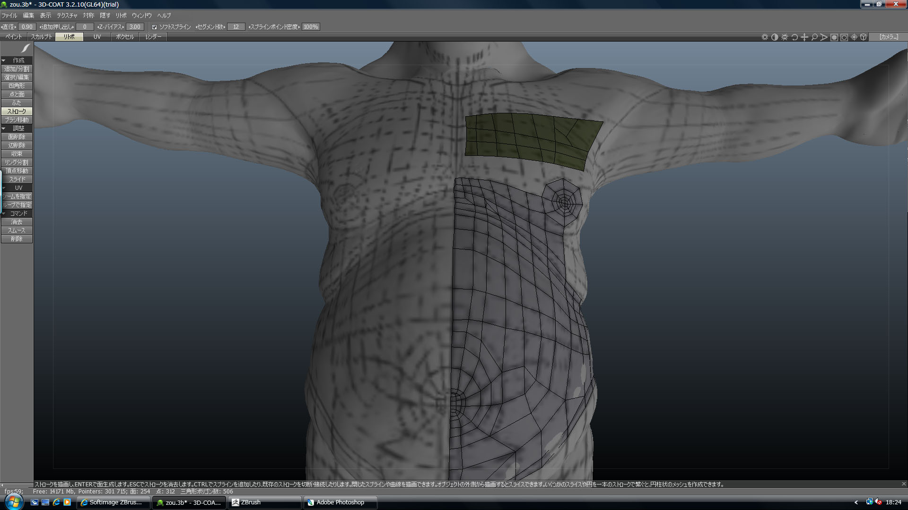Image resolution: width=908 pixels, height=510 pixels.
Task: Click the 直径 value field 0.90
Action: tap(27, 27)
